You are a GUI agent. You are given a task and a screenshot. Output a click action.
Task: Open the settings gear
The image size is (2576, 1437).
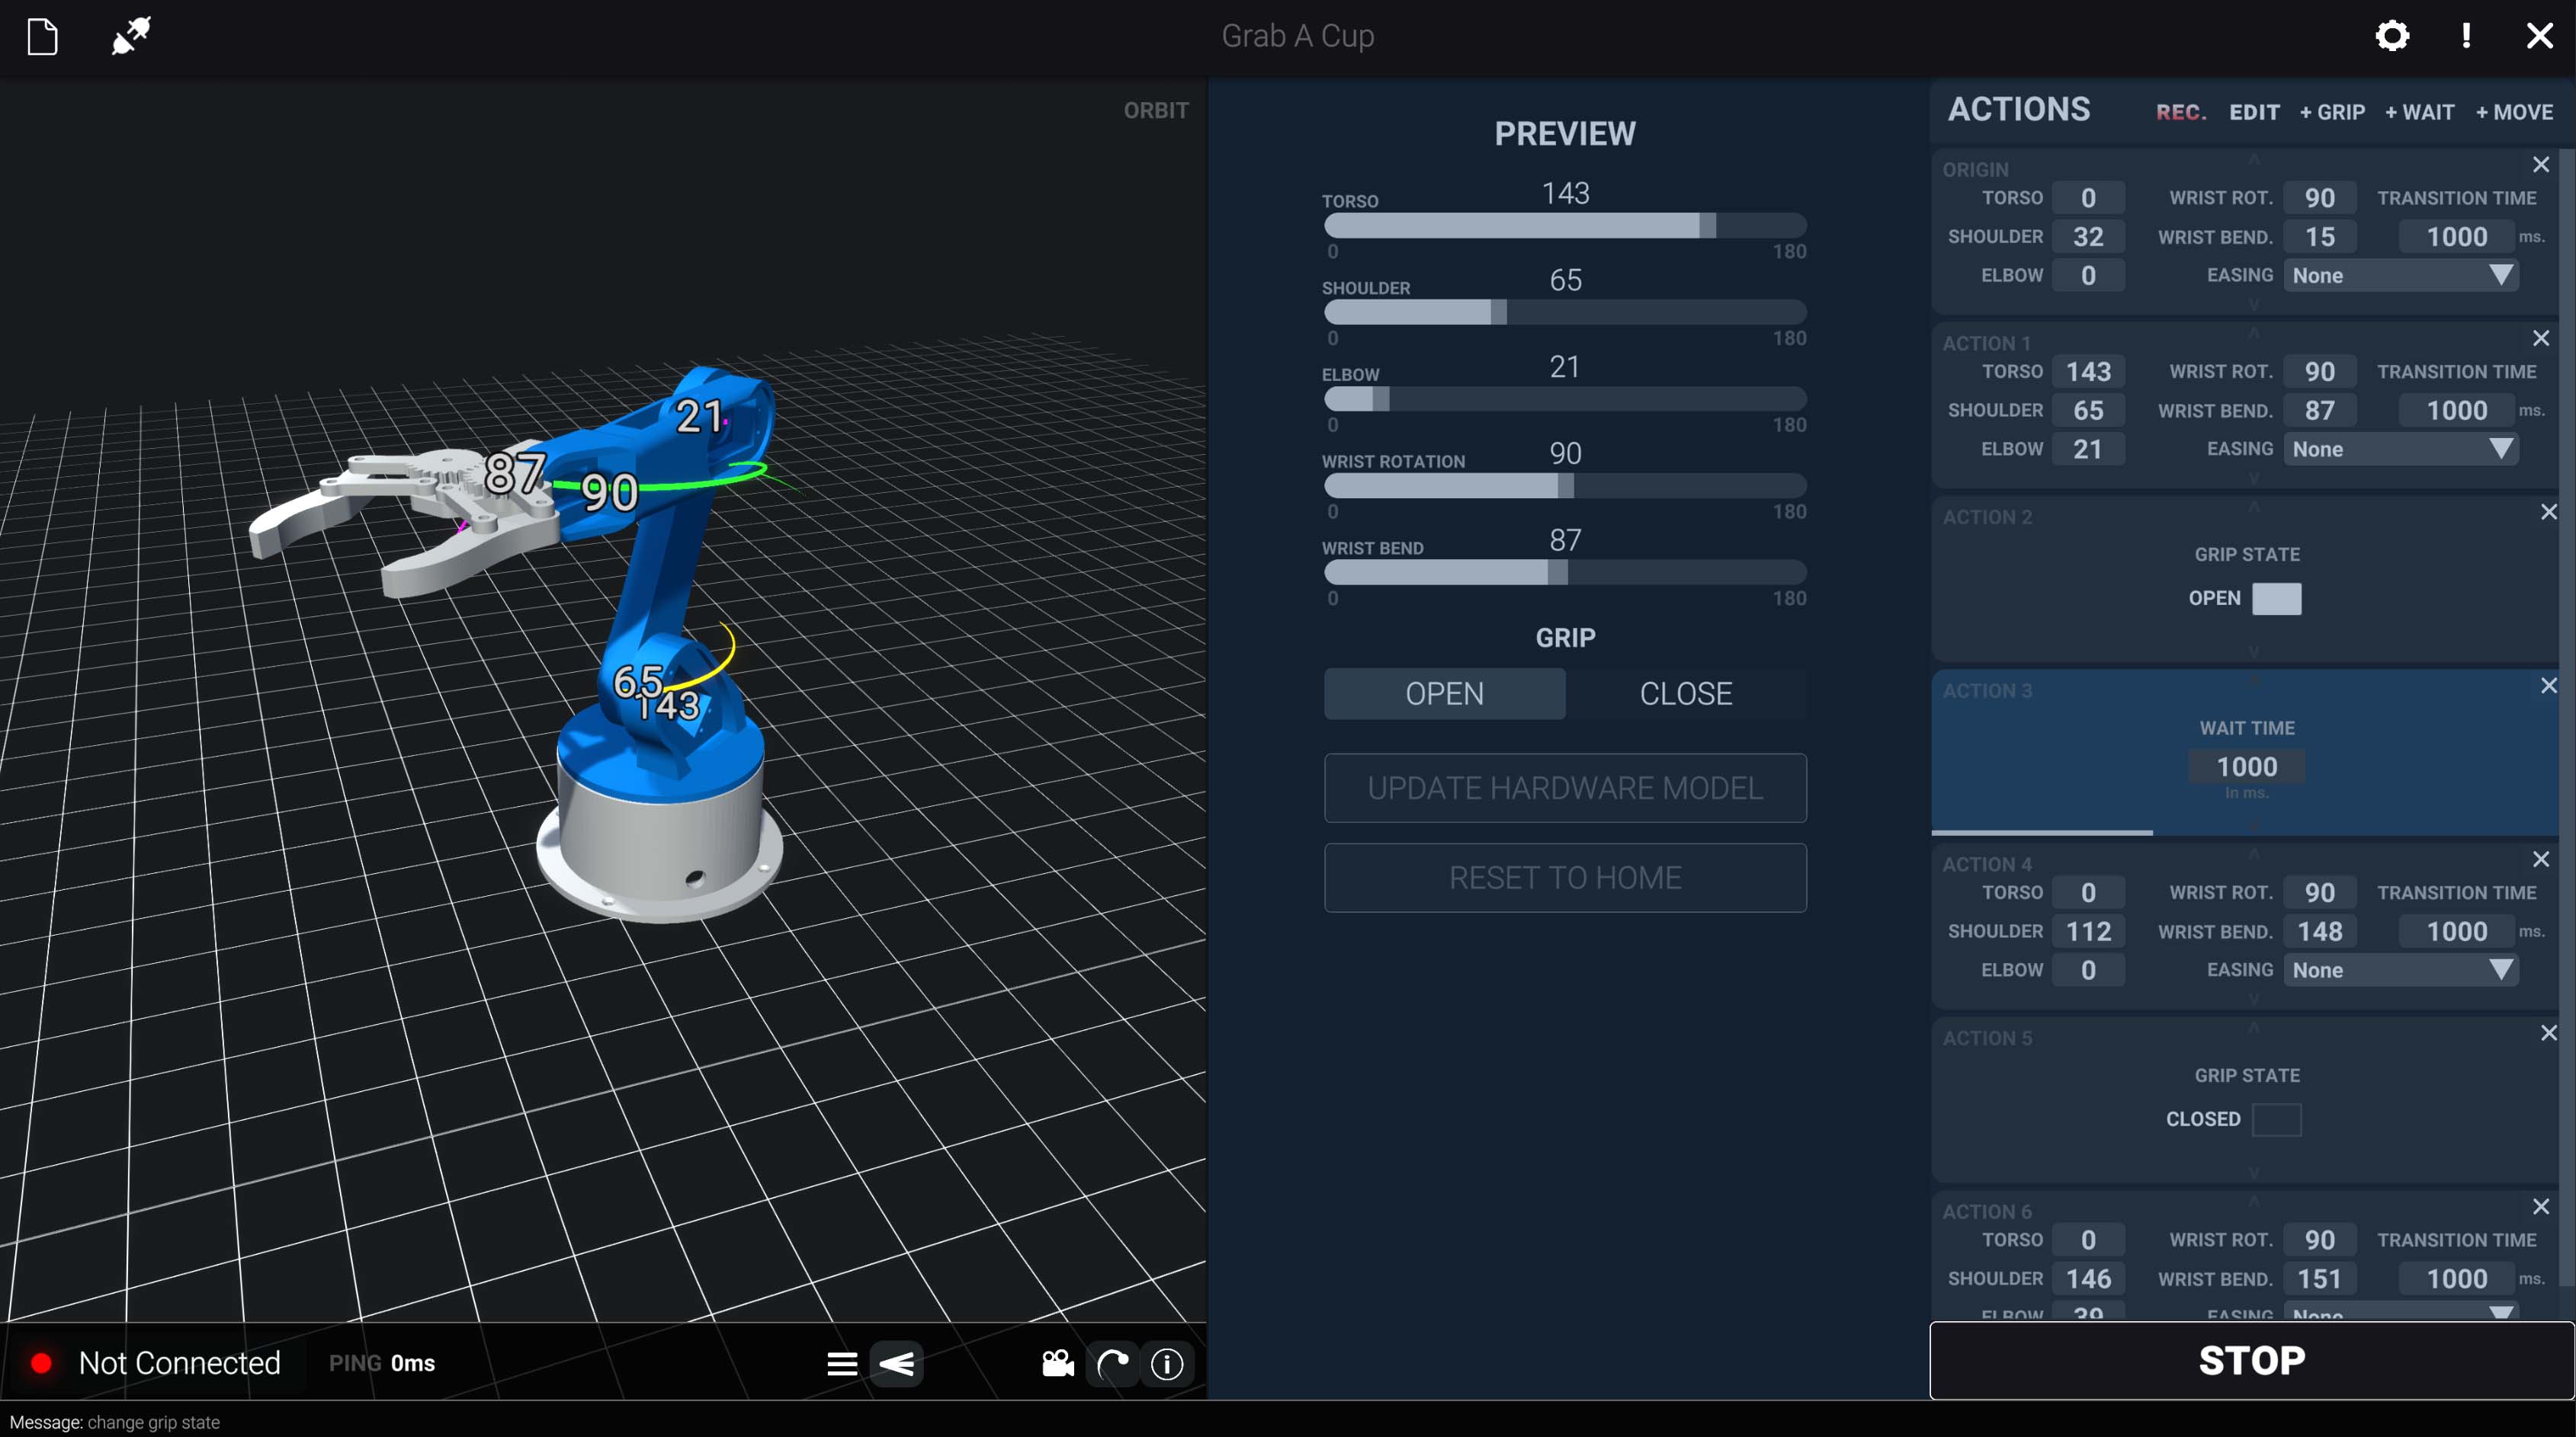pyautogui.click(x=2392, y=36)
